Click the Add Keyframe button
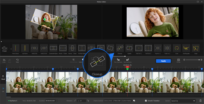Image resolution: width=204 pixels, height=104 pixels. coord(73,61)
